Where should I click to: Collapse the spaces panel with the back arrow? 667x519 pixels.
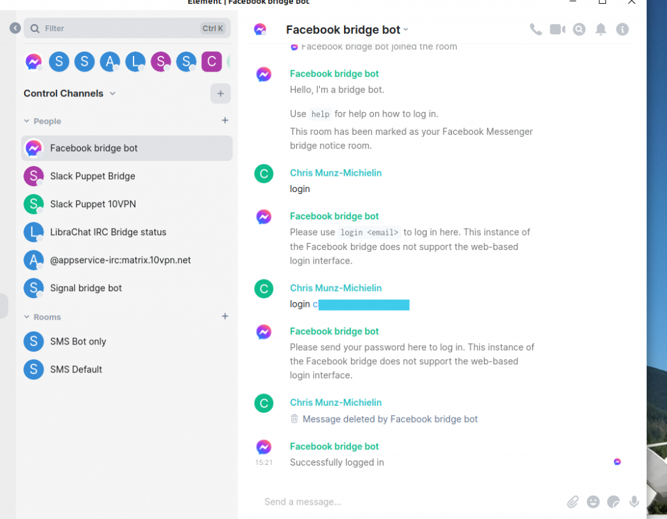point(16,28)
